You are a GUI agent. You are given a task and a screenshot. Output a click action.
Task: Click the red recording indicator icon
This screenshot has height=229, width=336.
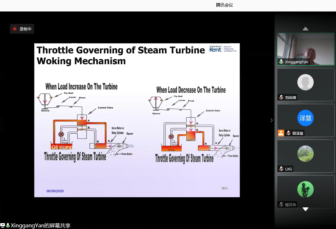pyautogui.click(x=15, y=29)
